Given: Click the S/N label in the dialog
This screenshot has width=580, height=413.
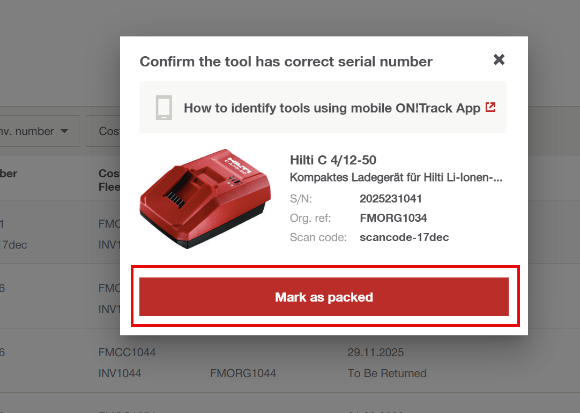Looking at the screenshot, I should coord(301,199).
